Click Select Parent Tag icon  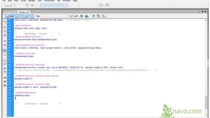point(5,41)
